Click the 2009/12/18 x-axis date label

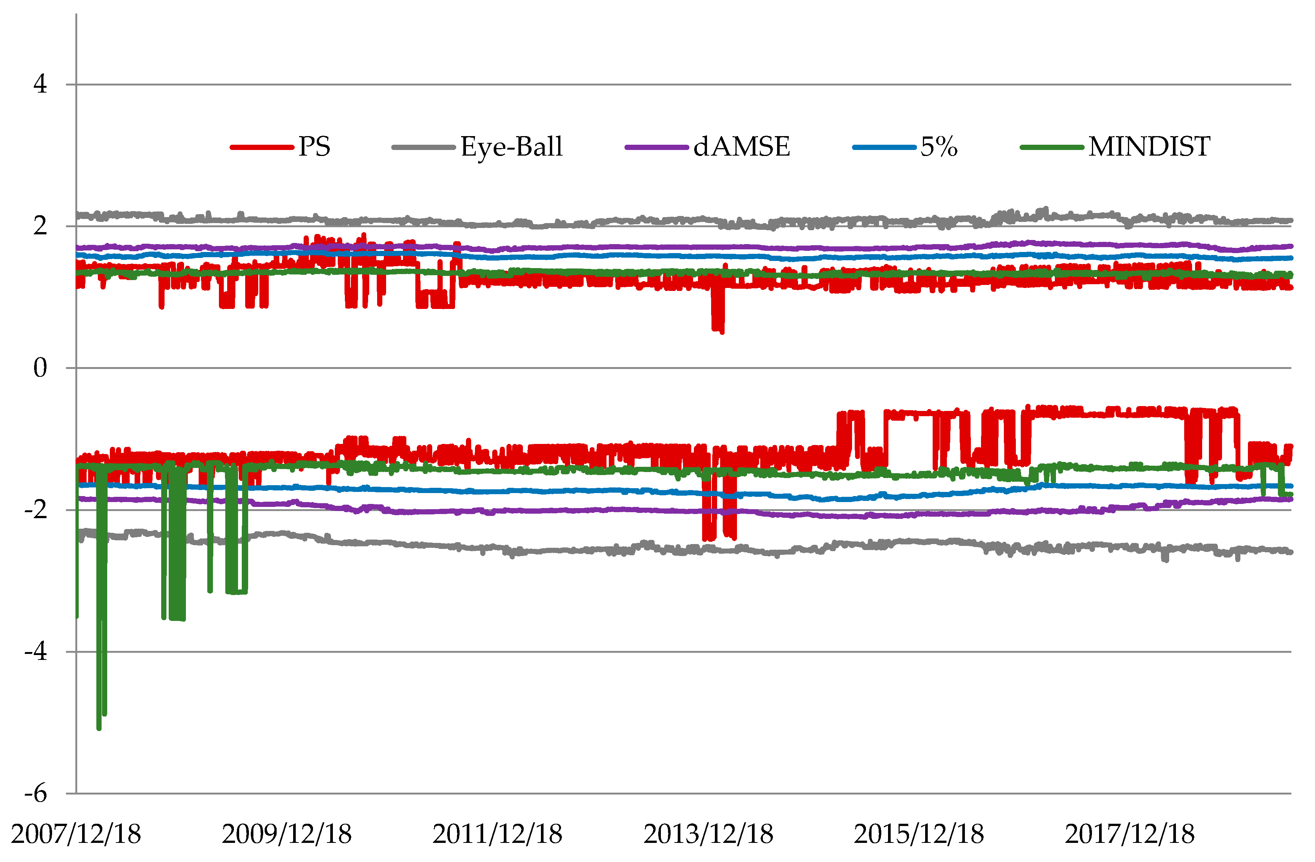tap(287, 834)
